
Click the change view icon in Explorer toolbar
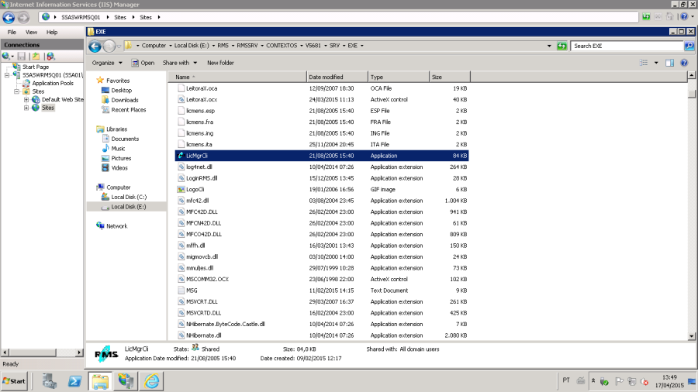[644, 63]
